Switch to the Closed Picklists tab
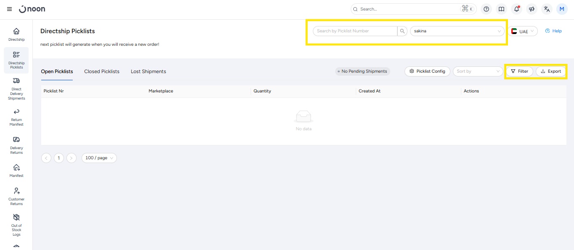 pos(102,71)
